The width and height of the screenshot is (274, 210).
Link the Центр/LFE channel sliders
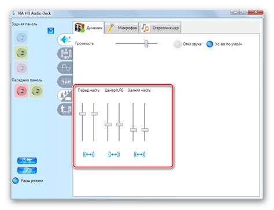(114, 154)
